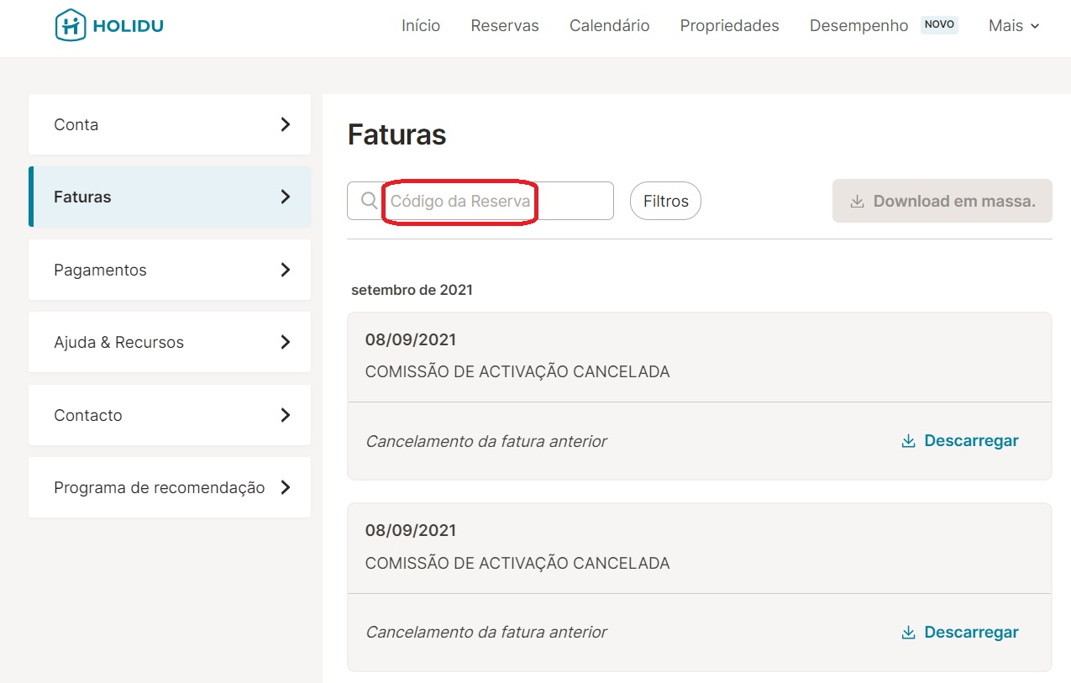
Task: Go to Início in top navigation
Action: pyautogui.click(x=421, y=26)
